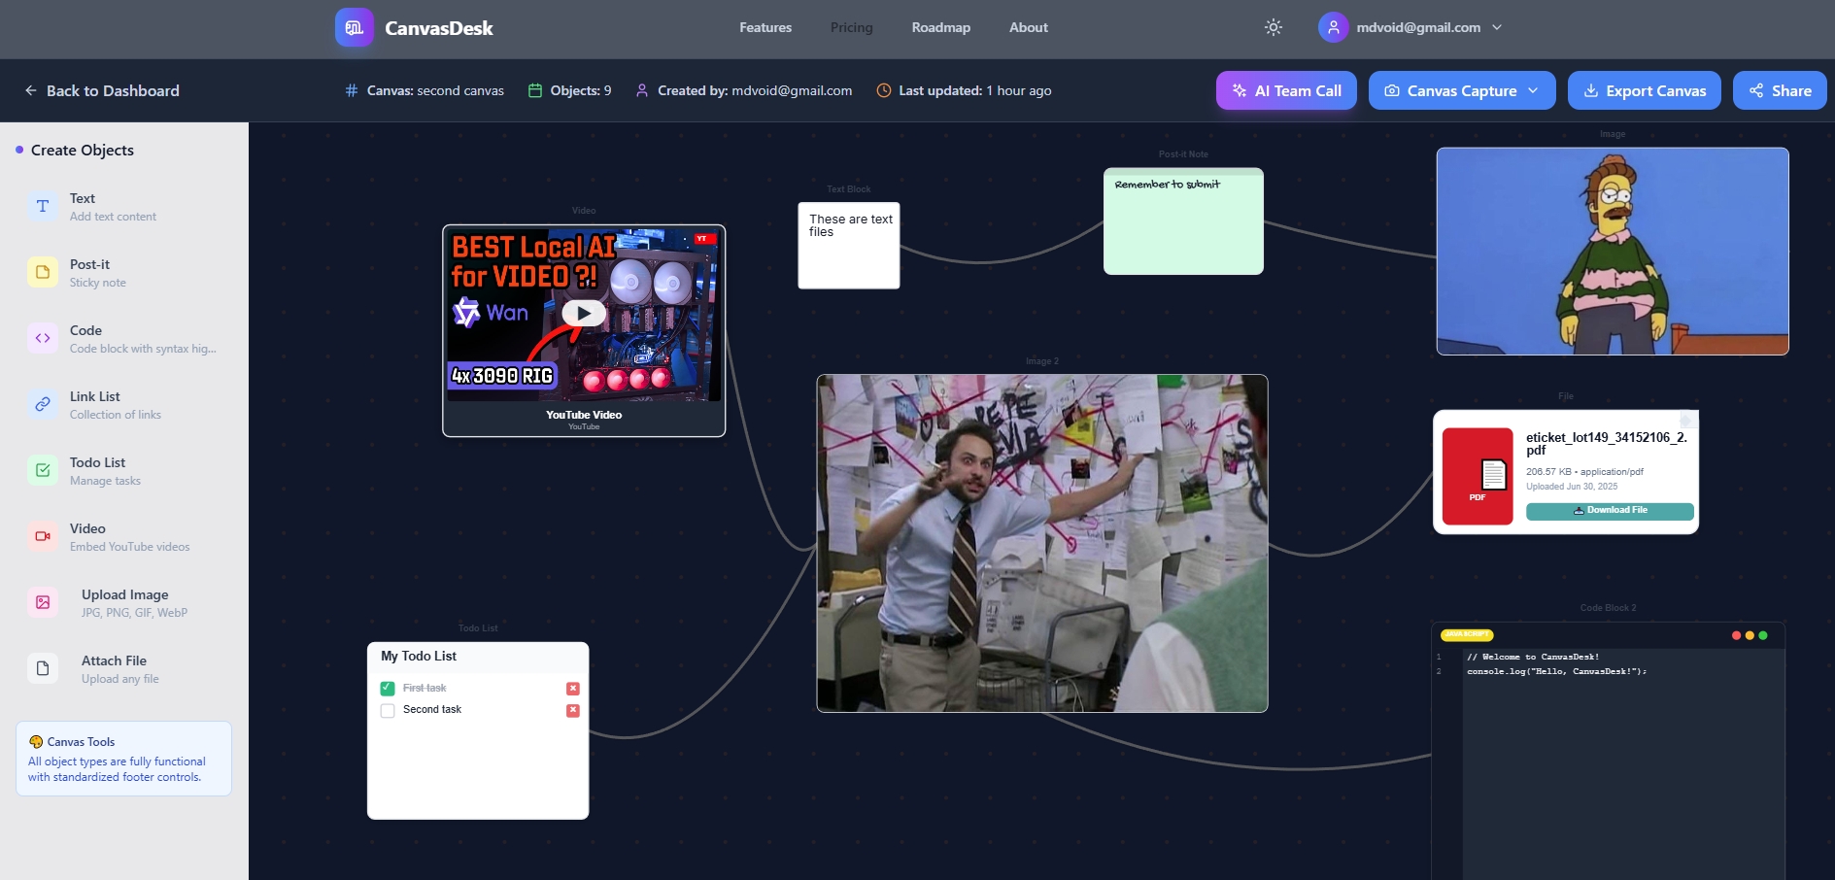Toggle the light/dark theme sun icon
The image size is (1835, 880).
pos(1274,27)
